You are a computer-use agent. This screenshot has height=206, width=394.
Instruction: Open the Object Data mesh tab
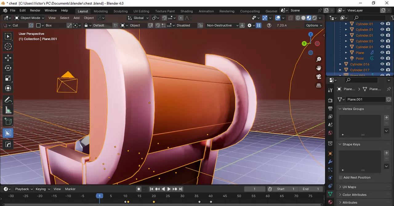pos(330,194)
